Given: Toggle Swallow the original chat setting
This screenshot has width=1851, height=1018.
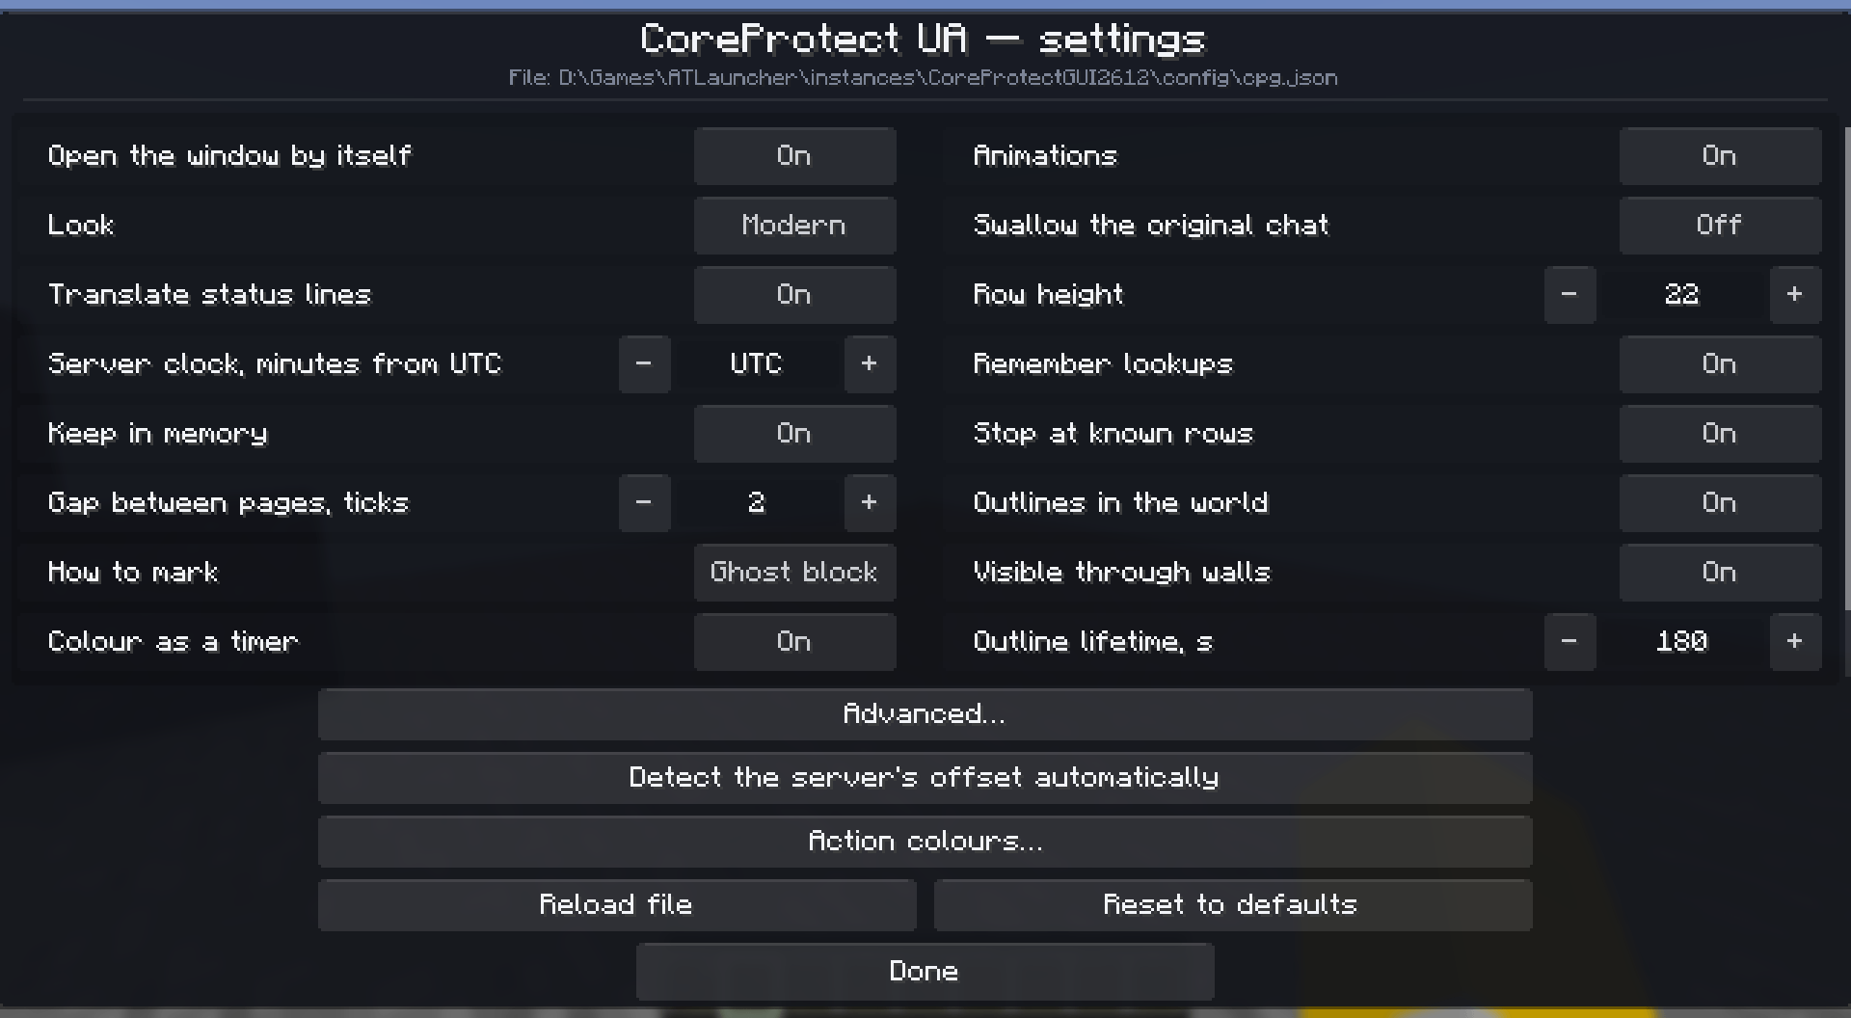Looking at the screenshot, I should pyautogui.click(x=1720, y=226).
